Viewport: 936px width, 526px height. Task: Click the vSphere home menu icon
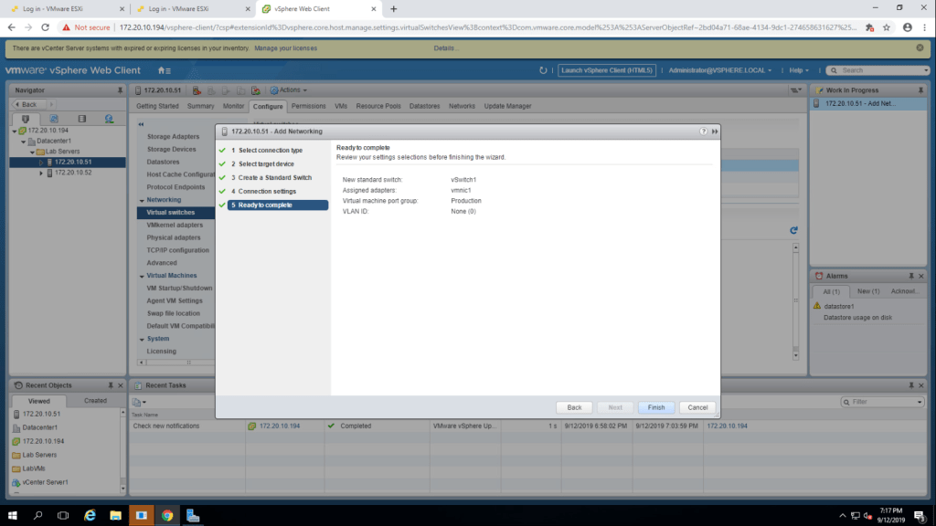(x=163, y=70)
